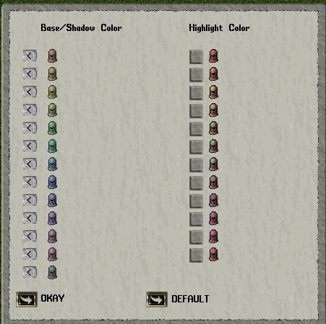Click the first red highlight hood icon
Image resolution: width=326 pixels, height=324 pixels.
tap(213, 56)
